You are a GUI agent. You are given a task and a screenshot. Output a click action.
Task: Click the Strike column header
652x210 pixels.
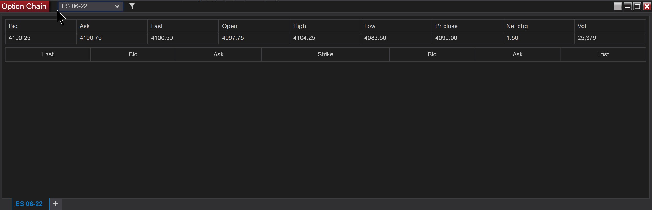pos(325,54)
